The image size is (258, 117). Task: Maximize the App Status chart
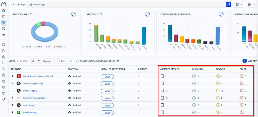point(147,14)
